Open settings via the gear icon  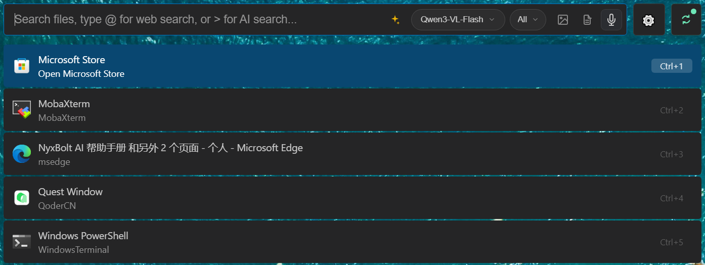648,20
